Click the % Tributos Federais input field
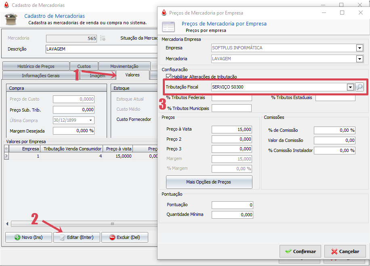Screen dimensions: 370x266 232,98
